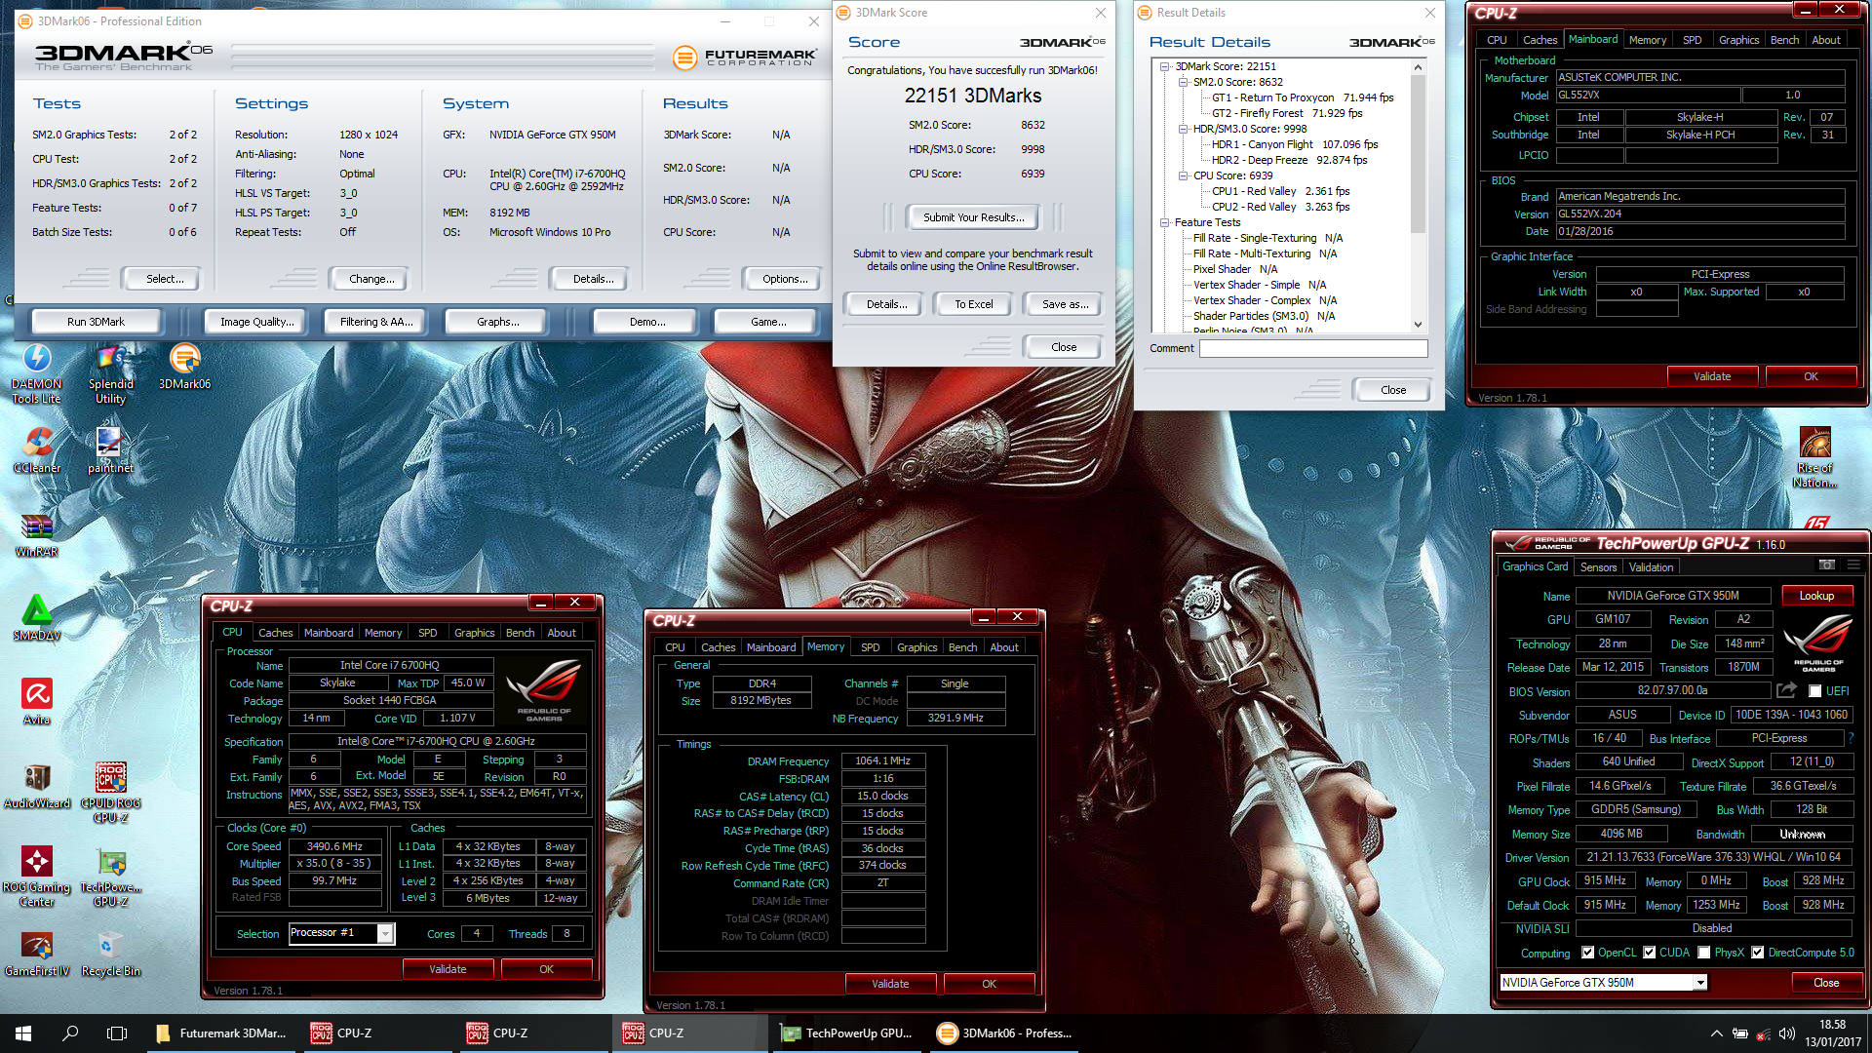Click To Excel button in Score window
The width and height of the screenshot is (1872, 1053).
[x=973, y=304]
